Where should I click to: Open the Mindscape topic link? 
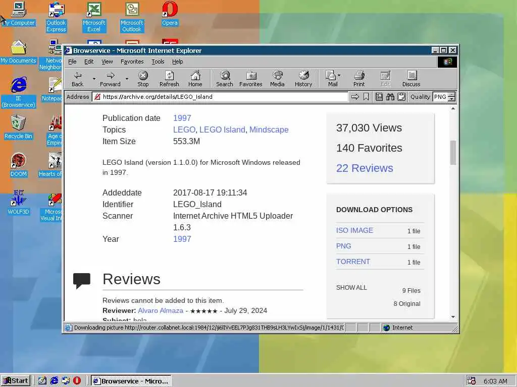269,130
